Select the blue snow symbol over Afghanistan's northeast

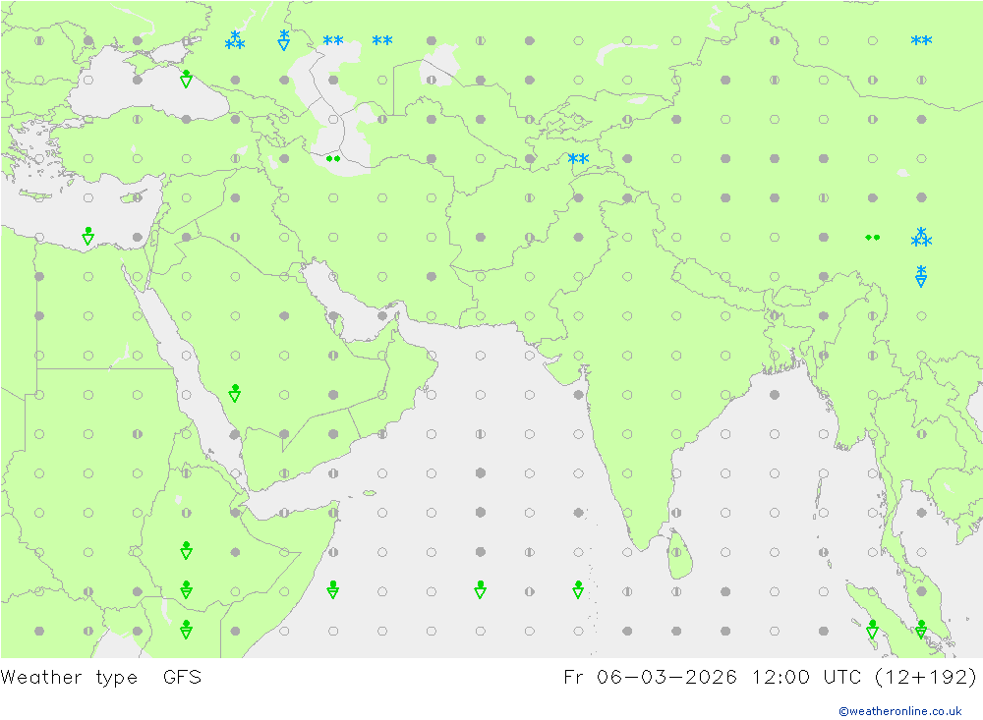(x=578, y=159)
